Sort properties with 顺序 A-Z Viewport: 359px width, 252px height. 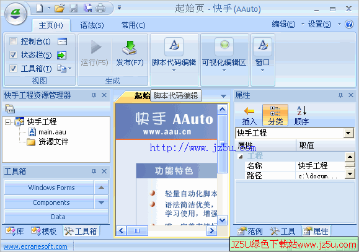(301, 116)
